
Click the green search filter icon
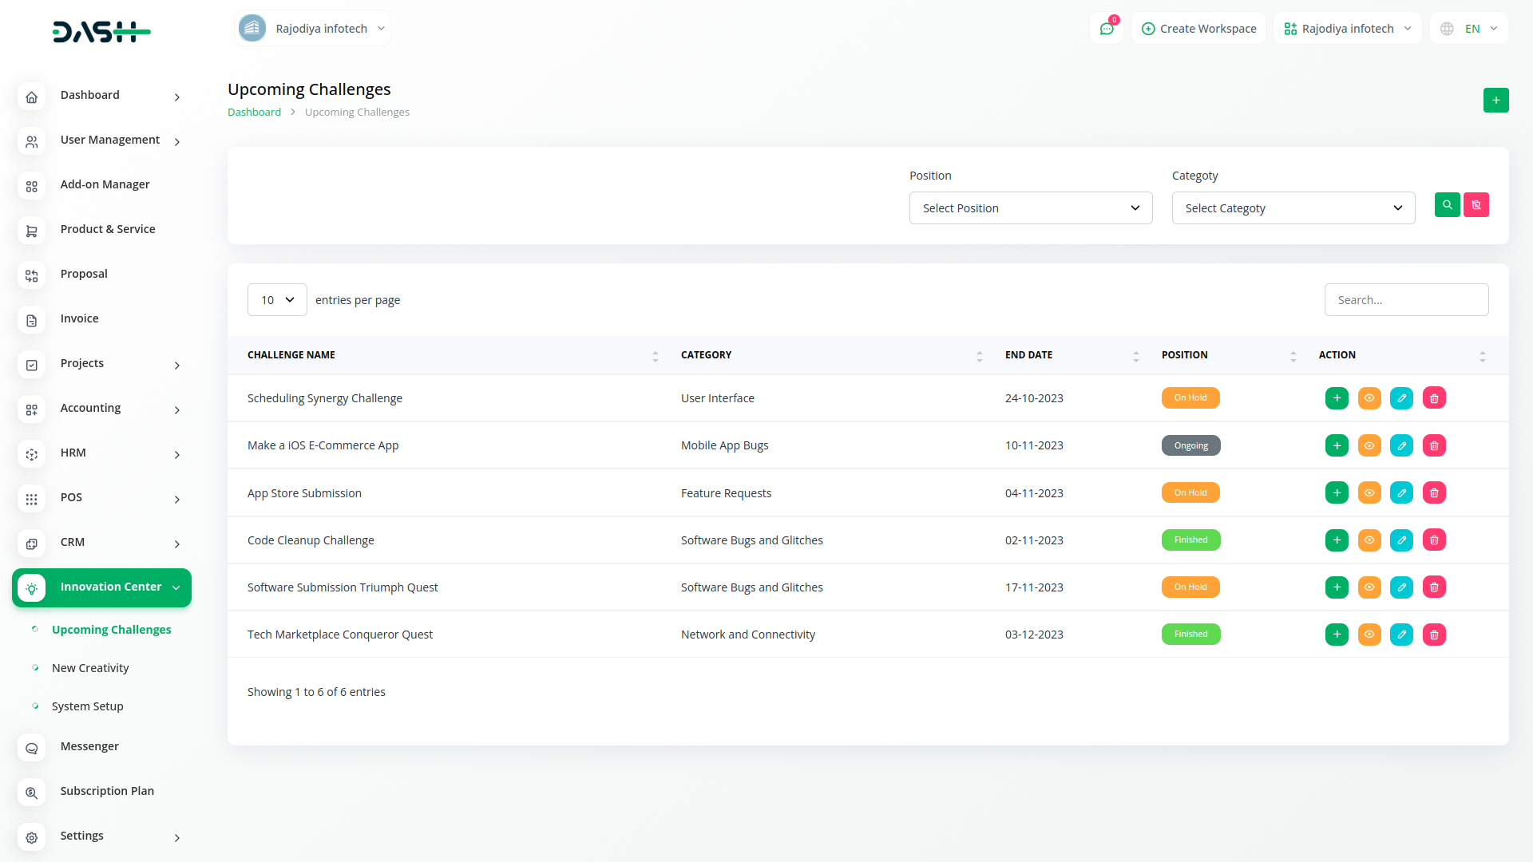(1447, 205)
